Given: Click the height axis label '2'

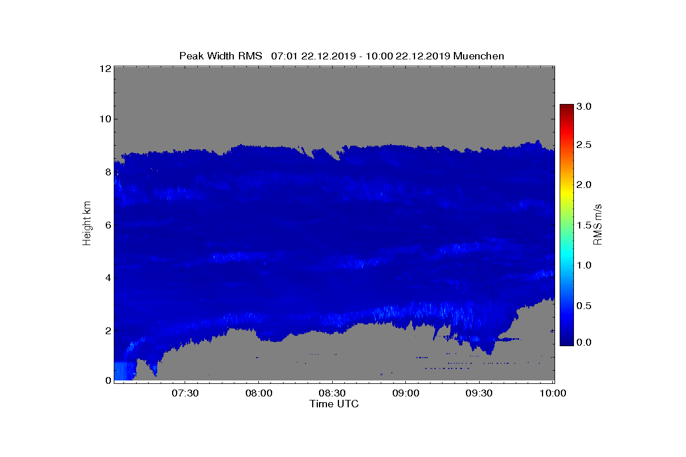Looking at the screenshot, I should 107,331.
